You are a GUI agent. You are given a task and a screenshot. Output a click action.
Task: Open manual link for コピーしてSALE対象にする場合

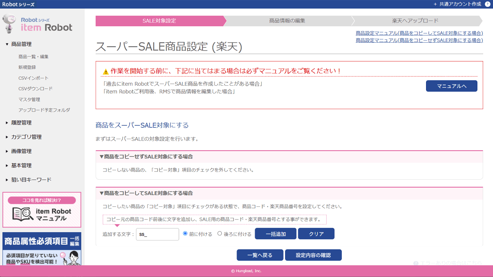coord(419,33)
